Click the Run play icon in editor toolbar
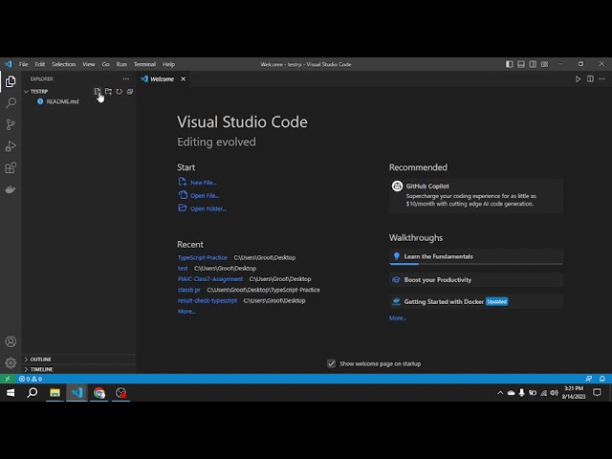 click(578, 78)
